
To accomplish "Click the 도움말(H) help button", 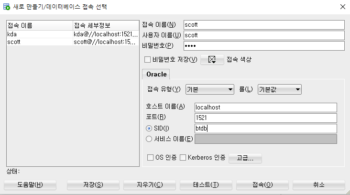I will pos(30,185).
